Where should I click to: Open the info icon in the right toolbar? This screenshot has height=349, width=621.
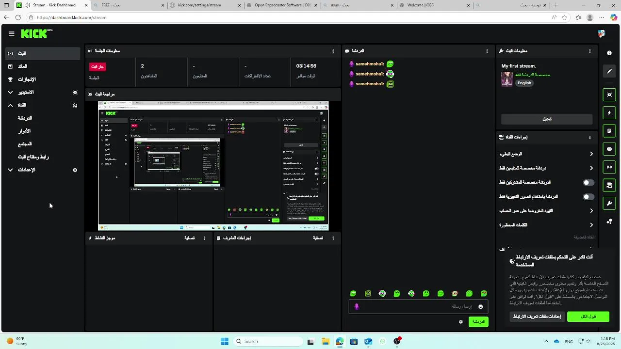[609, 53]
